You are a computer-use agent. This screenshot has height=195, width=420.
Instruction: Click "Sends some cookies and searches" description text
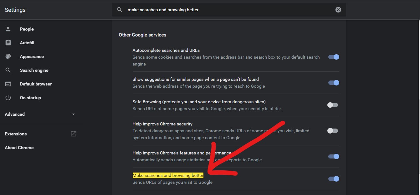pyautogui.click(x=226, y=61)
